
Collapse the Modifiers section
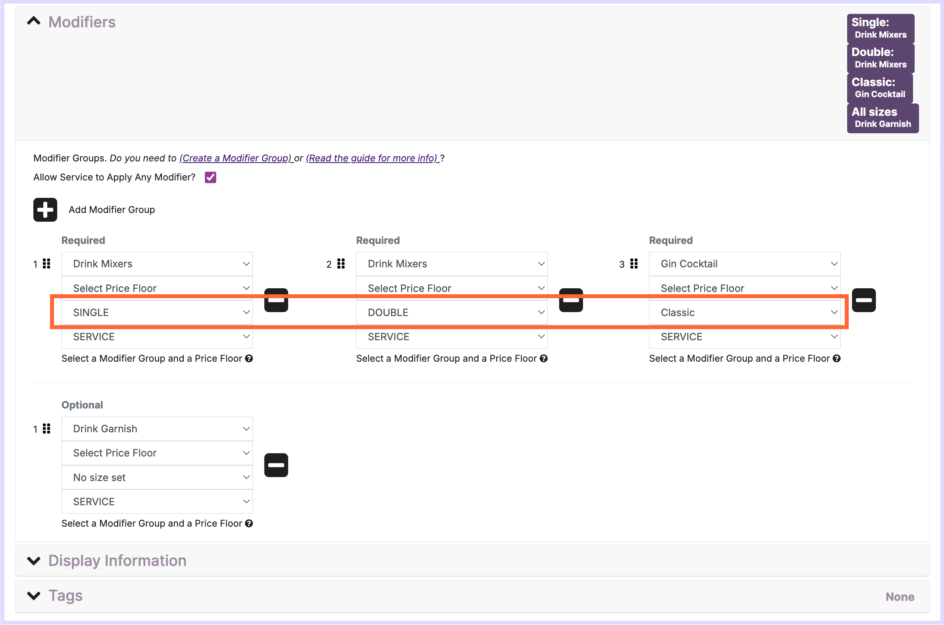[34, 21]
